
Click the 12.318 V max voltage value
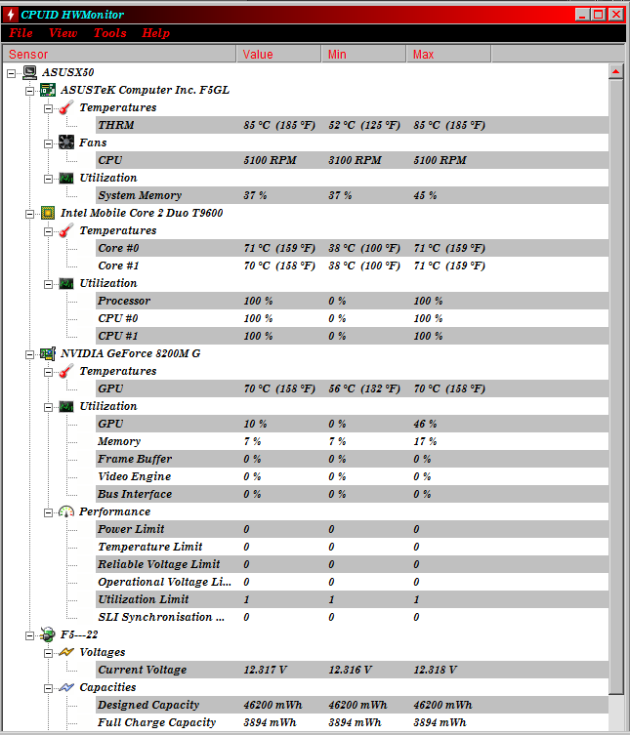[x=435, y=670]
